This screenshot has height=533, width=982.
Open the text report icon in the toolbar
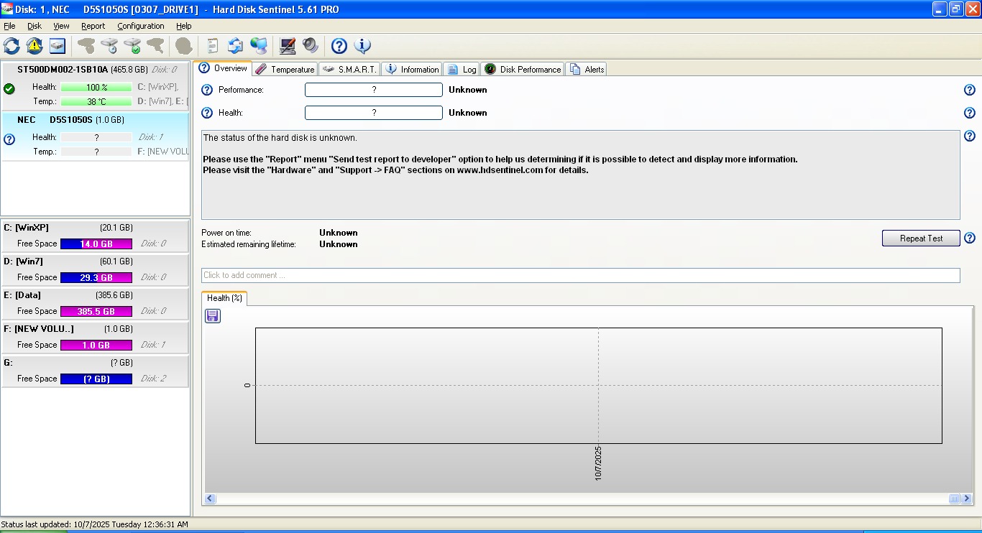[212, 46]
